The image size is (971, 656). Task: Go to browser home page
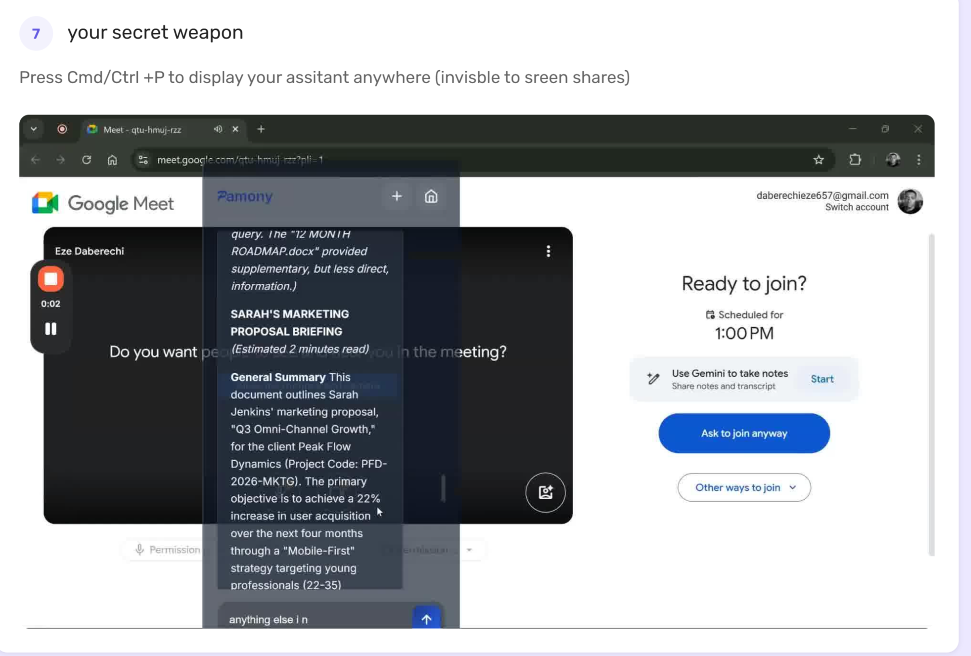click(112, 160)
